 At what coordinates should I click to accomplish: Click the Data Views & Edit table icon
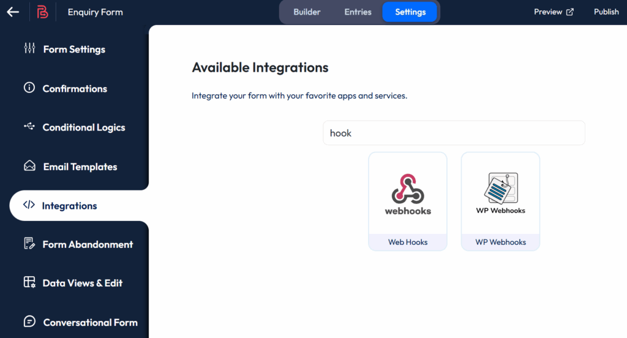[x=29, y=282]
